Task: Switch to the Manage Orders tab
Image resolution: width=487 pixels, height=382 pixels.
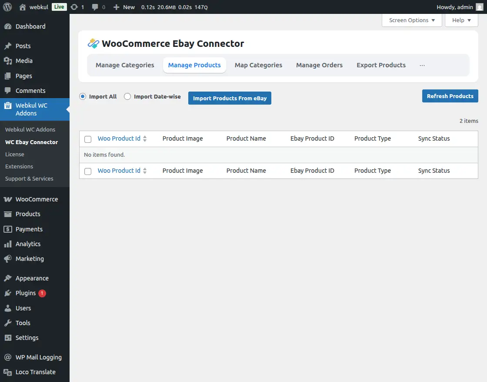Action: 319,65
